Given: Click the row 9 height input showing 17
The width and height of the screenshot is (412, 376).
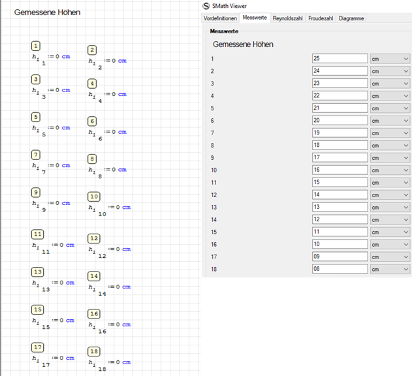Looking at the screenshot, I should pos(340,158).
